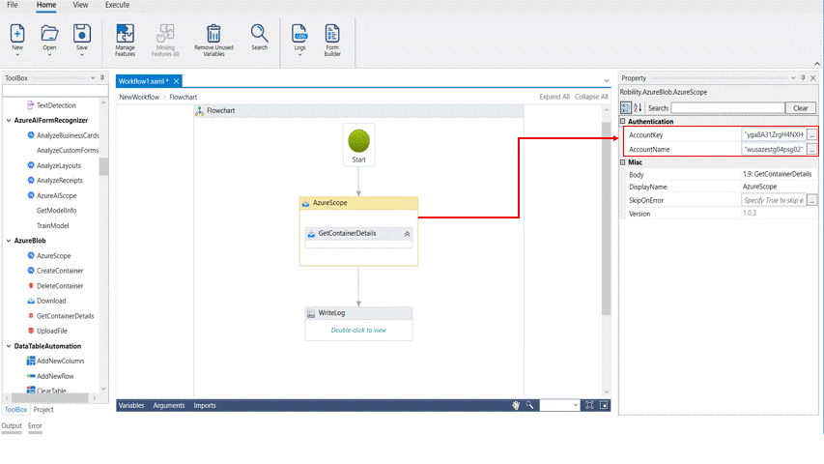
Task: Click the AccountKey value field
Action: point(773,134)
